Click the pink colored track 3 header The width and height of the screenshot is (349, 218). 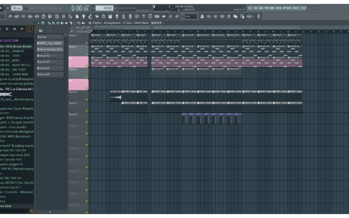(79, 62)
